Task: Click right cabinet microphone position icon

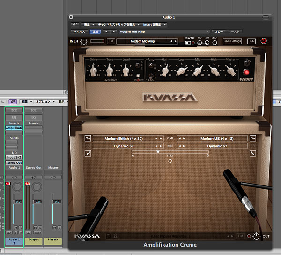Action: tap(253, 153)
